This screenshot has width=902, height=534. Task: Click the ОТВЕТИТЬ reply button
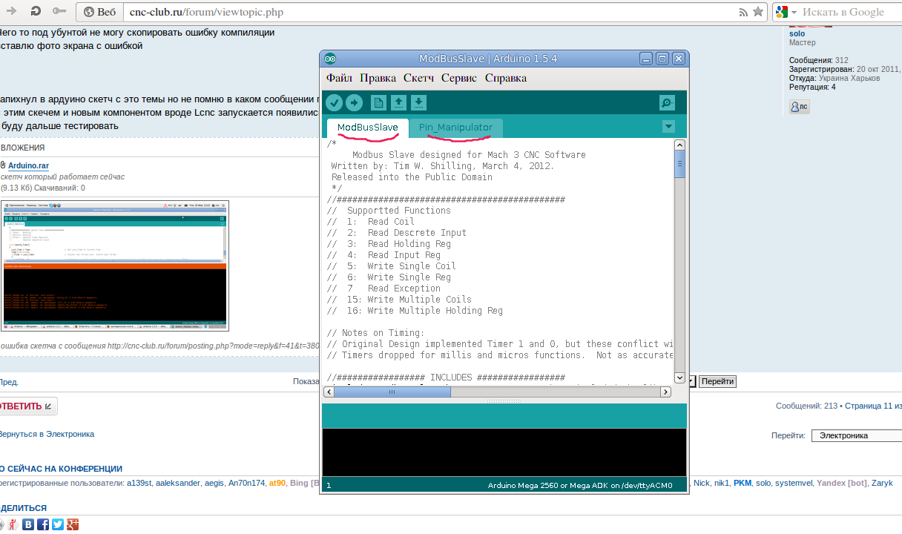[27, 406]
